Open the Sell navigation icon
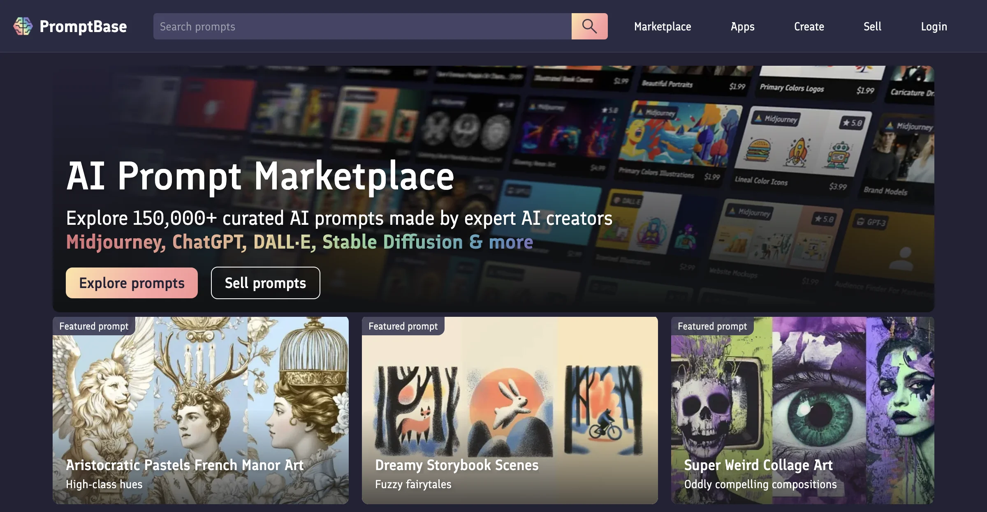This screenshot has width=987, height=512. [872, 26]
